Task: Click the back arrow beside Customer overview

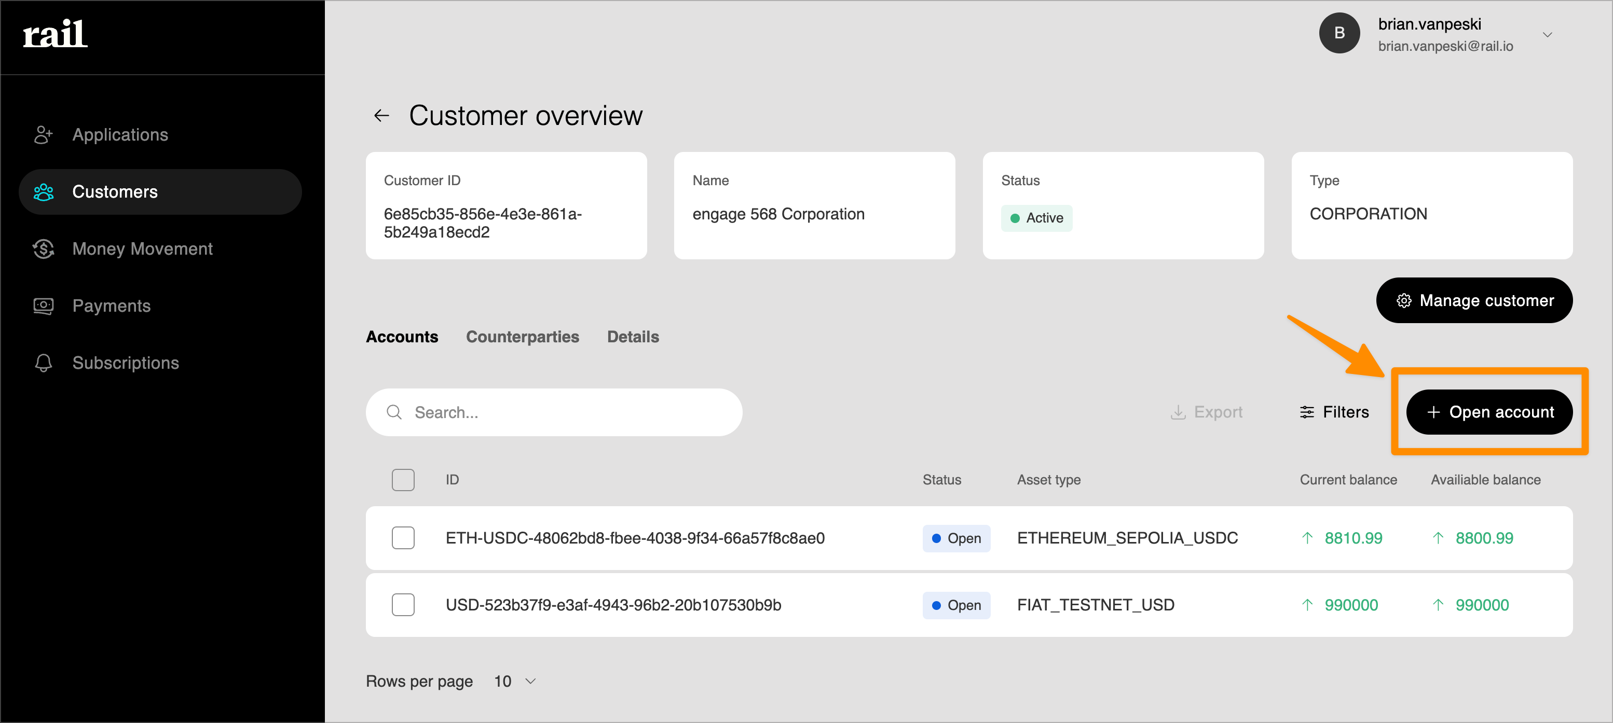Action: (x=381, y=116)
